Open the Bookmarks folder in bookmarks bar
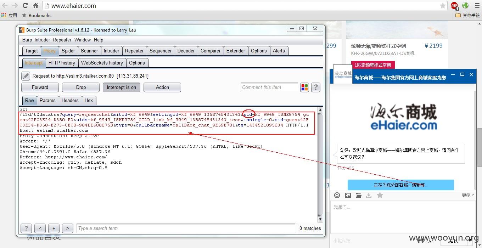 pos(36,15)
